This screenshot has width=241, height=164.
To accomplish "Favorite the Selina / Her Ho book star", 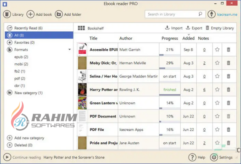I will 217,76.
